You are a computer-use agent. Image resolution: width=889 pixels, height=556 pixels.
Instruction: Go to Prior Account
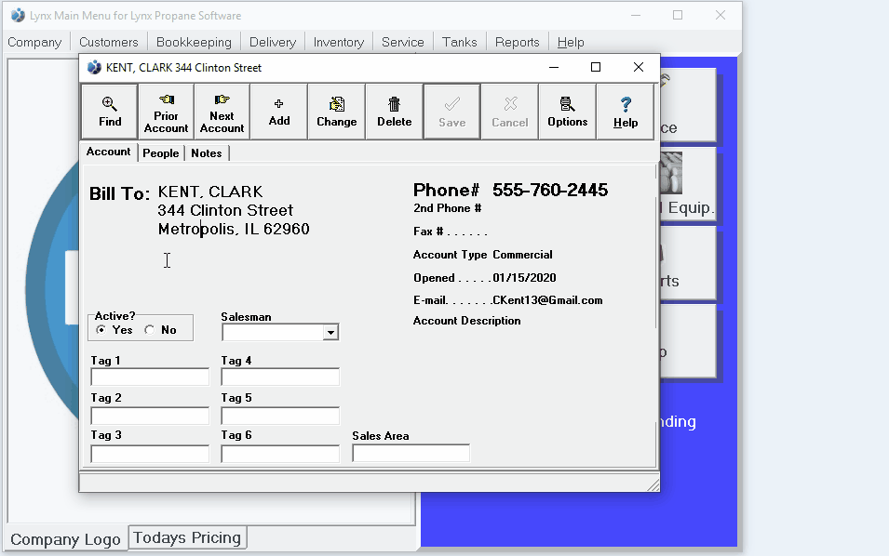(166, 112)
